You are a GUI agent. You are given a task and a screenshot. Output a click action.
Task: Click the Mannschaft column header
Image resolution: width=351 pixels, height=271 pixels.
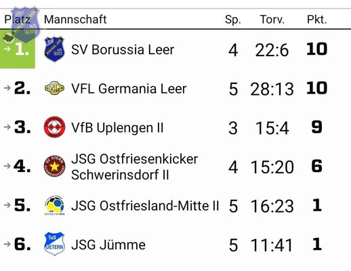[75, 20]
